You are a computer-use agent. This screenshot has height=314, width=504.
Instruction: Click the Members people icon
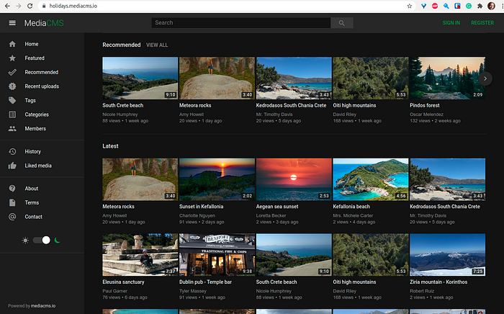[12, 129]
